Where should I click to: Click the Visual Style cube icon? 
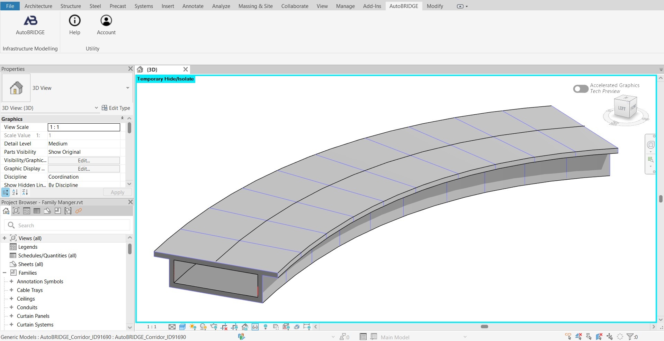[182, 327]
